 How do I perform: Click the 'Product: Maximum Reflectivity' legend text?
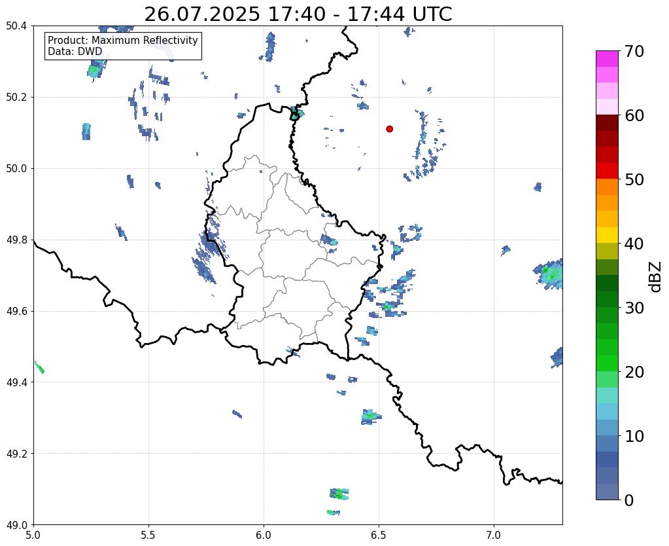pyautogui.click(x=123, y=40)
